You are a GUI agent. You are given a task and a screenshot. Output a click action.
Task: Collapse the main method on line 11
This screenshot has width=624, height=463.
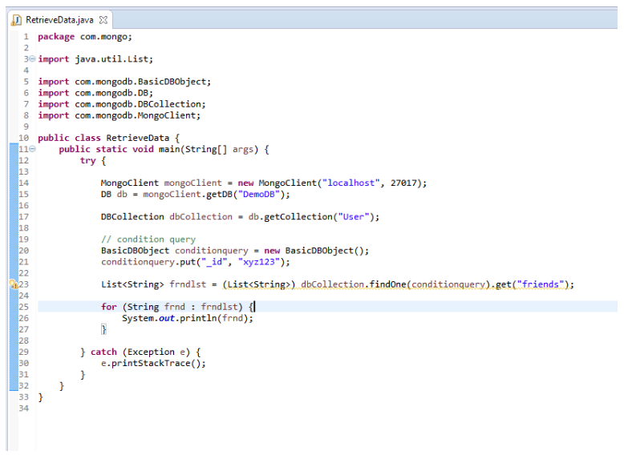coord(31,149)
